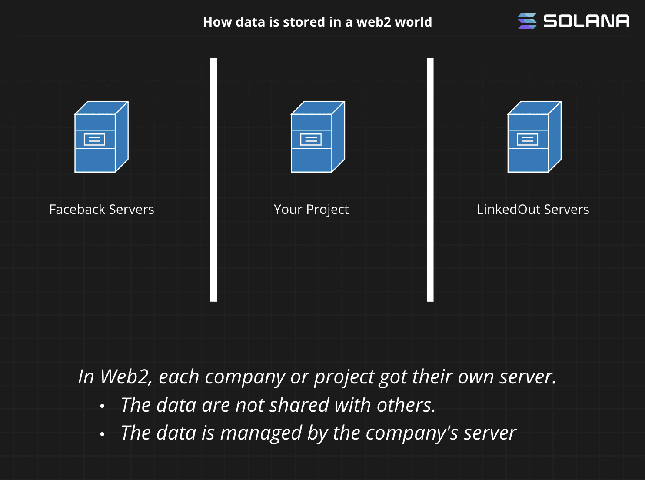Screen dimensions: 645x480
Task: Expand details under Your Project label
Action: [311, 209]
